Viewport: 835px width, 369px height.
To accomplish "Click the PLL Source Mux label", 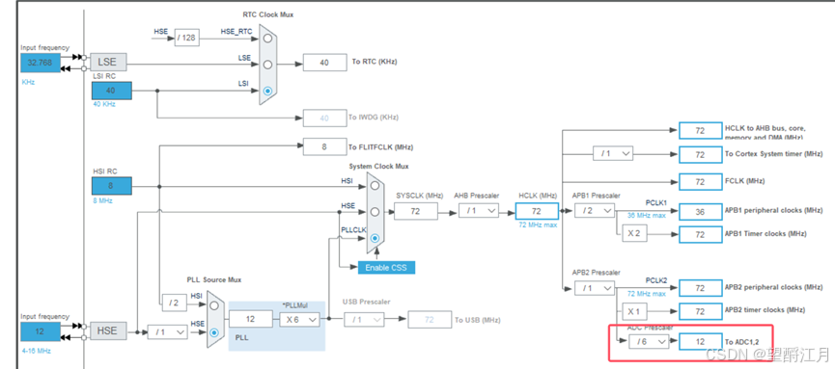I will click(213, 279).
